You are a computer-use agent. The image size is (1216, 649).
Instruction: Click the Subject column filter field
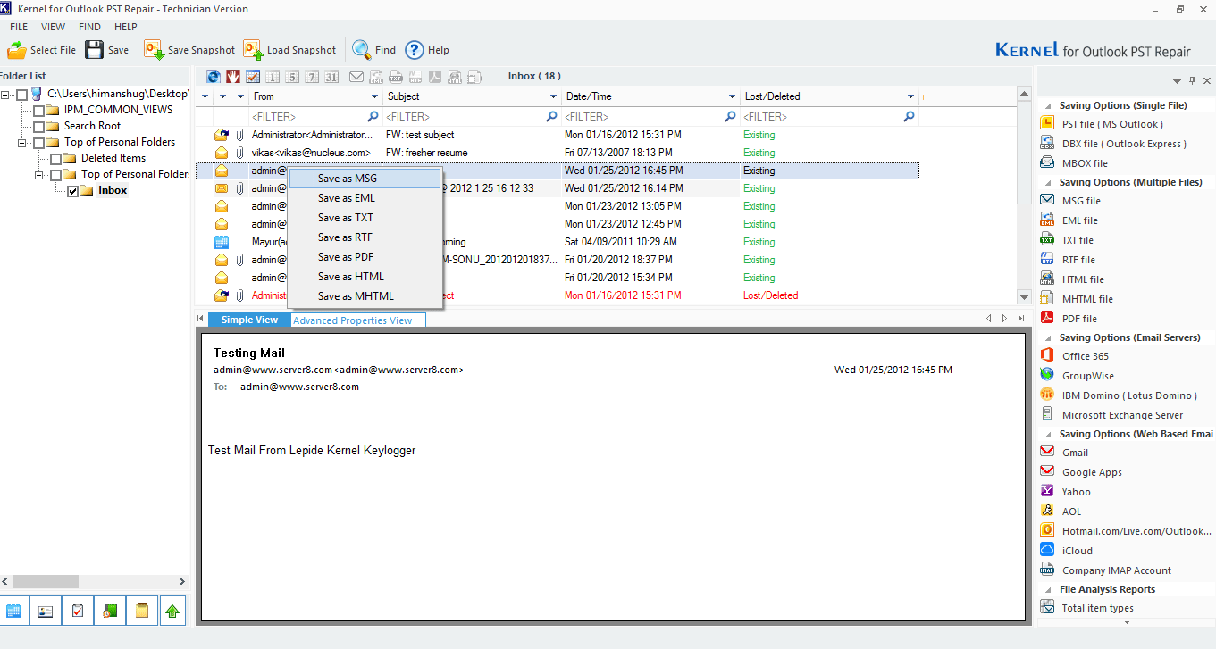coord(472,116)
